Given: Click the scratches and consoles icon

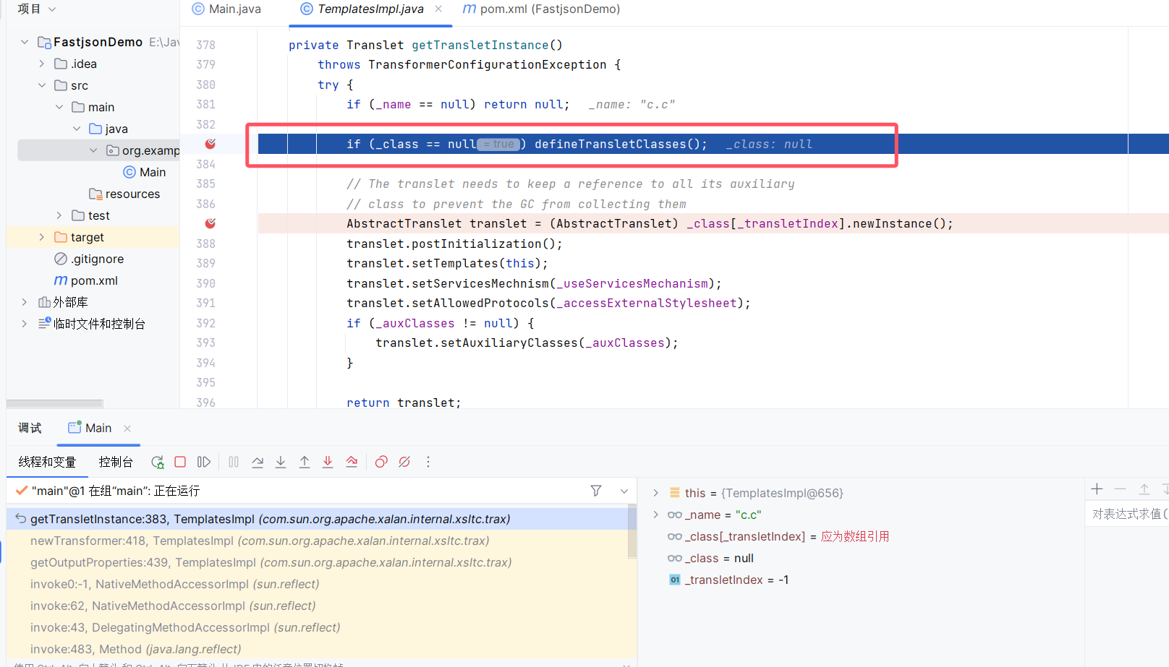Looking at the screenshot, I should click(x=44, y=324).
